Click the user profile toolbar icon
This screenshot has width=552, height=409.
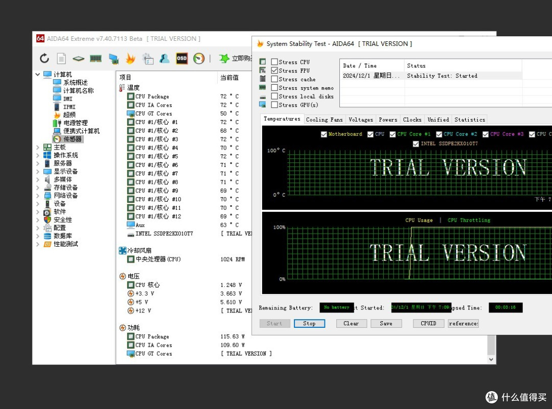pos(165,58)
